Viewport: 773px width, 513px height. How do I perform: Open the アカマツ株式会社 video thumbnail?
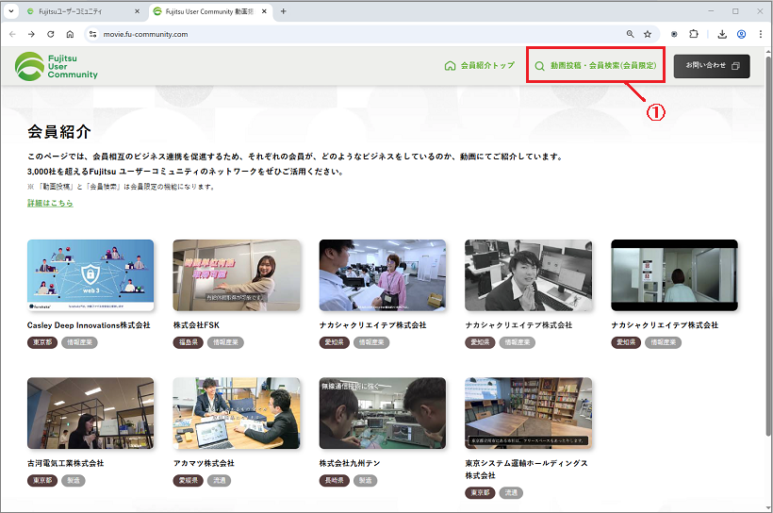[x=237, y=413]
